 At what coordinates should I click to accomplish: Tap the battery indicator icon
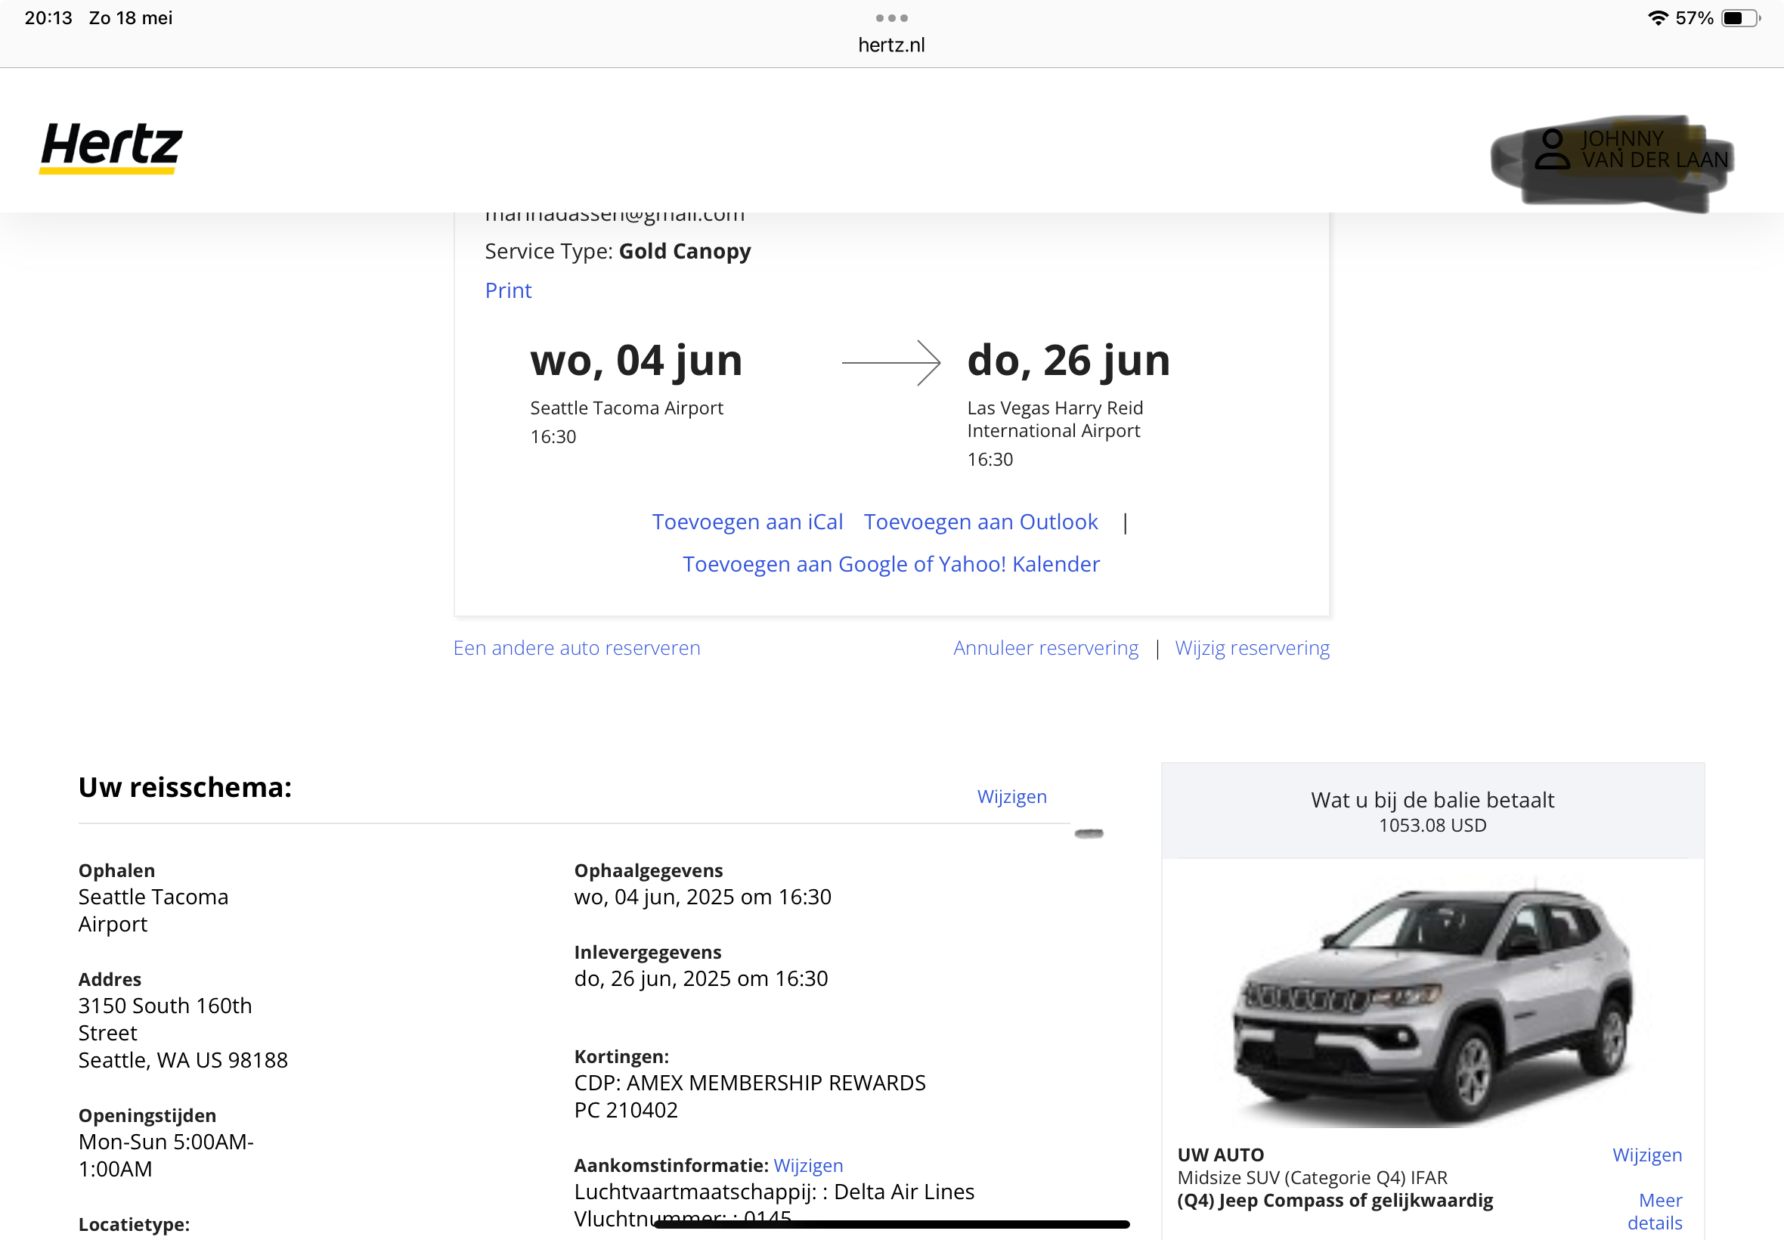pos(1739,18)
